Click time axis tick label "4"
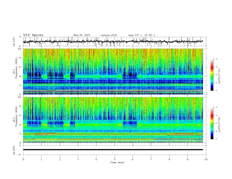 click(96, 159)
